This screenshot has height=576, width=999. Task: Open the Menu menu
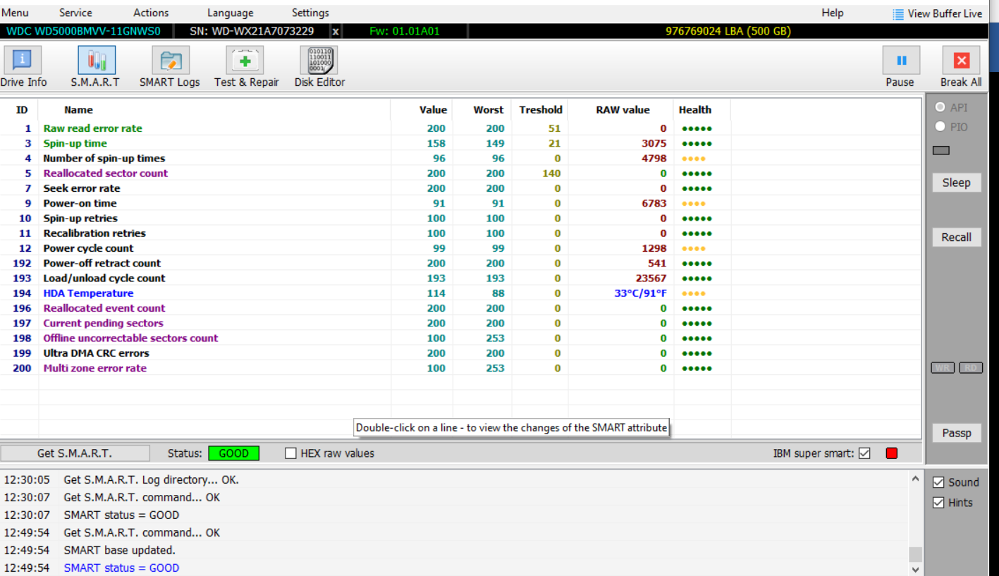click(15, 13)
